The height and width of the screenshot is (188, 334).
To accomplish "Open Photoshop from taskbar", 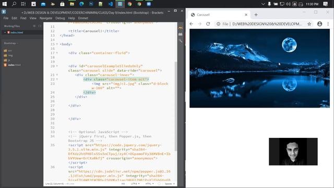I will (x=91, y=4).
